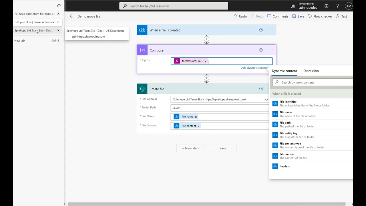Add a '+ New step'
This screenshot has width=366, height=206.
[x=190, y=148]
